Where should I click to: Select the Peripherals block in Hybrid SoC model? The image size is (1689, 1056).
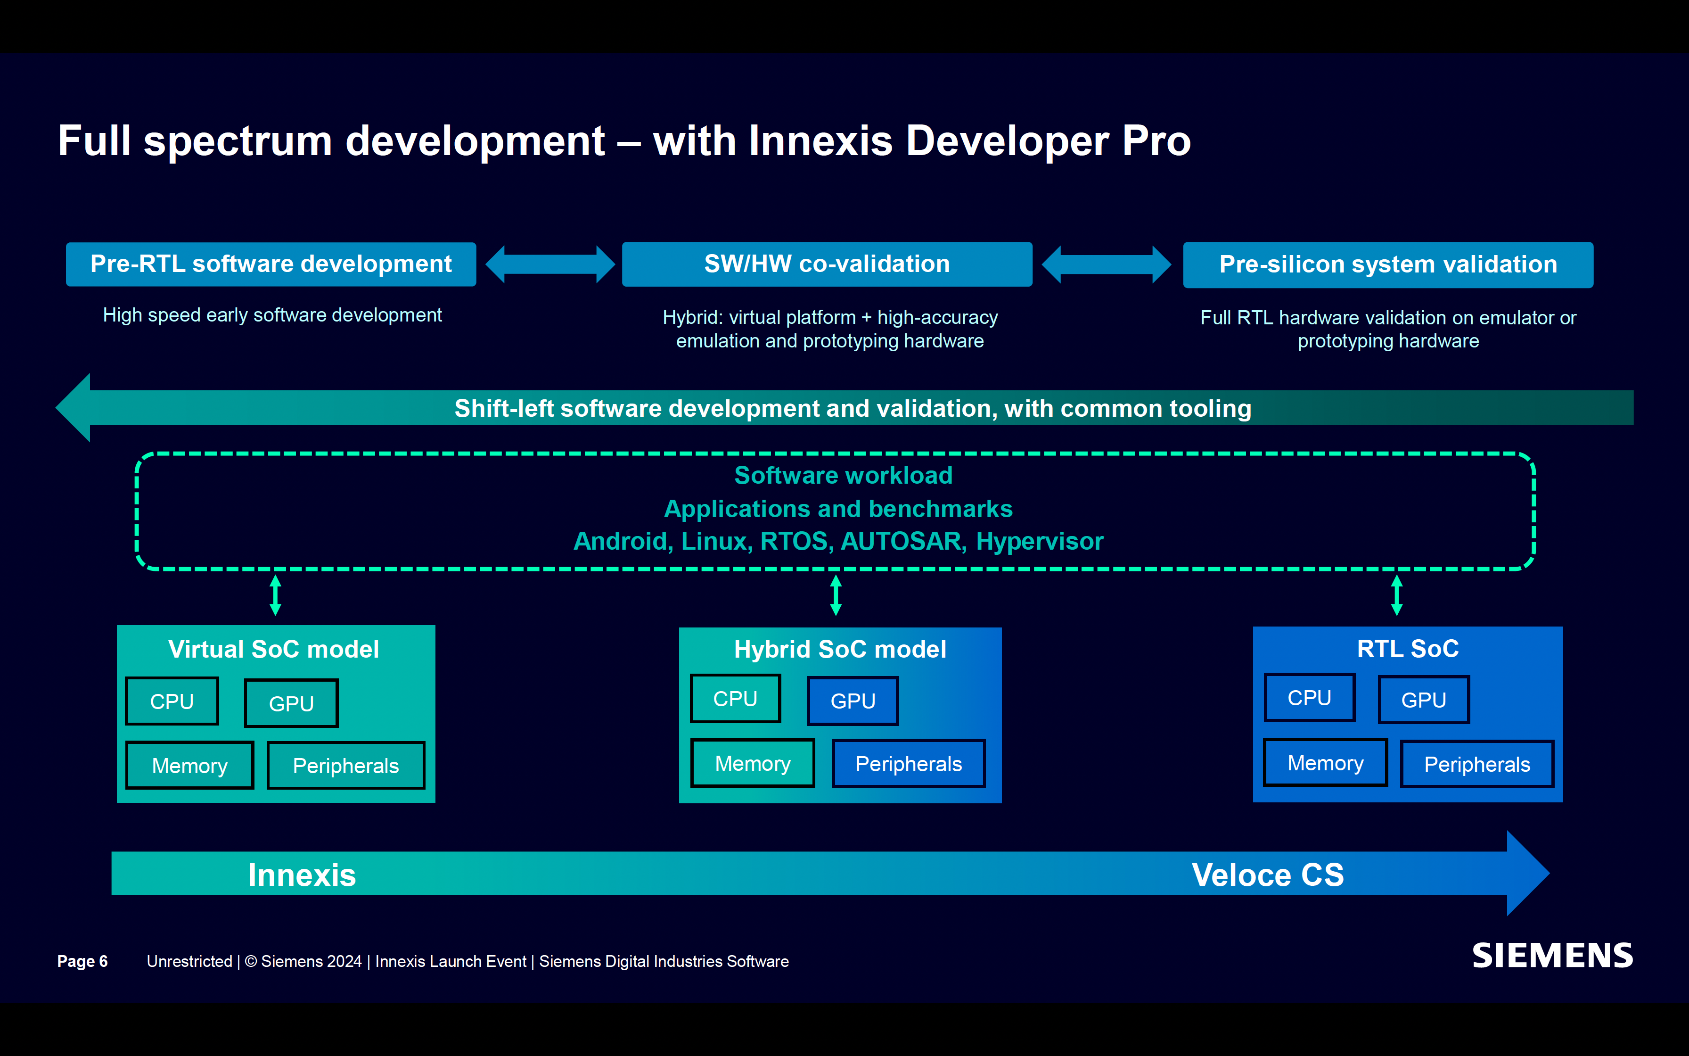pyautogui.click(x=909, y=764)
